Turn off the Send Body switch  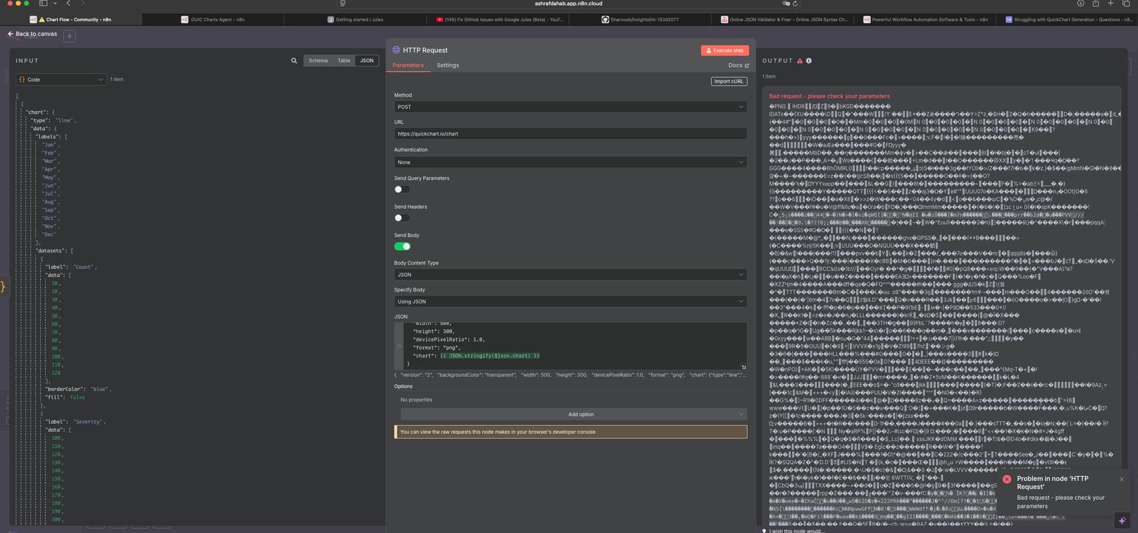[x=402, y=246]
